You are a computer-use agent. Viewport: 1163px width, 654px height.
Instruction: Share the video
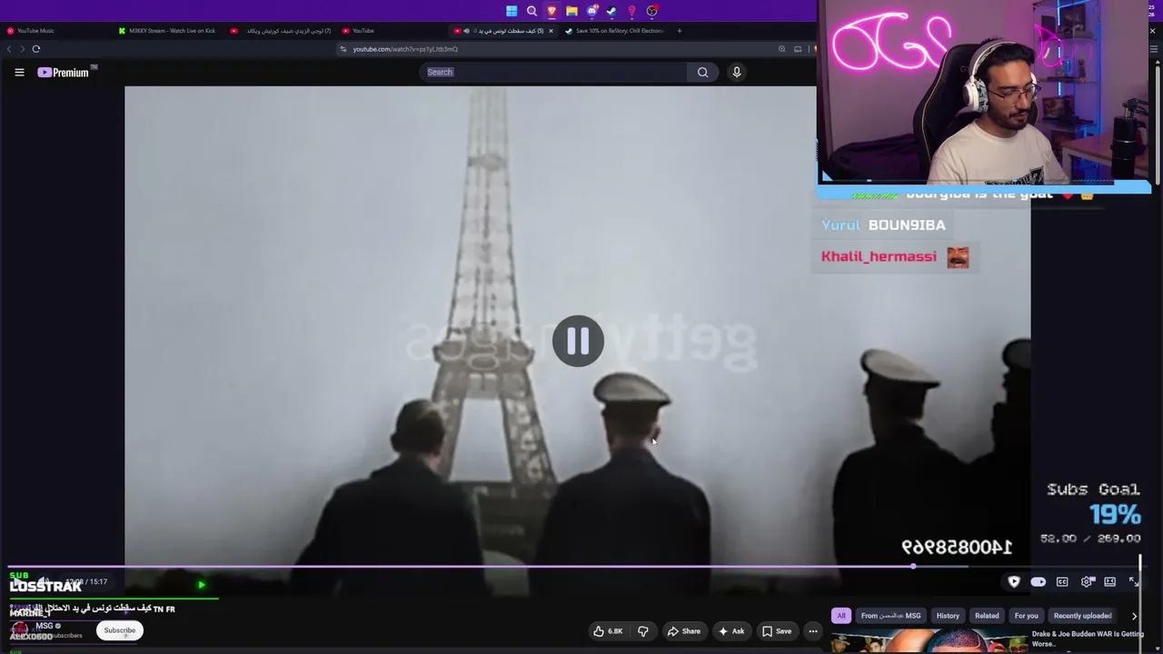(684, 631)
